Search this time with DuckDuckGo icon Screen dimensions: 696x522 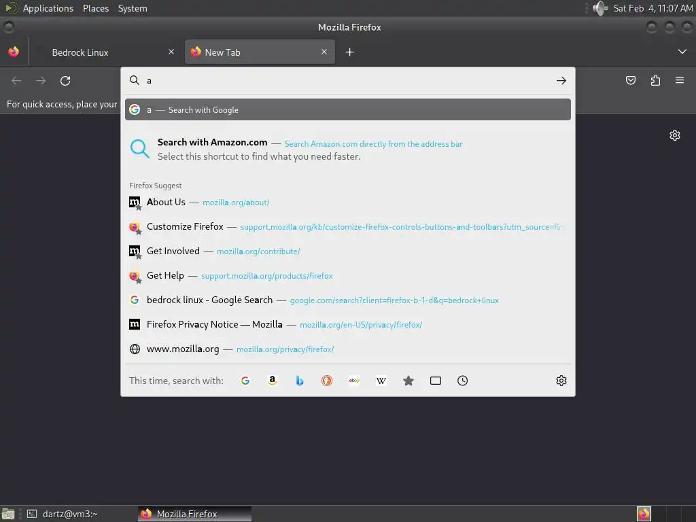327,381
